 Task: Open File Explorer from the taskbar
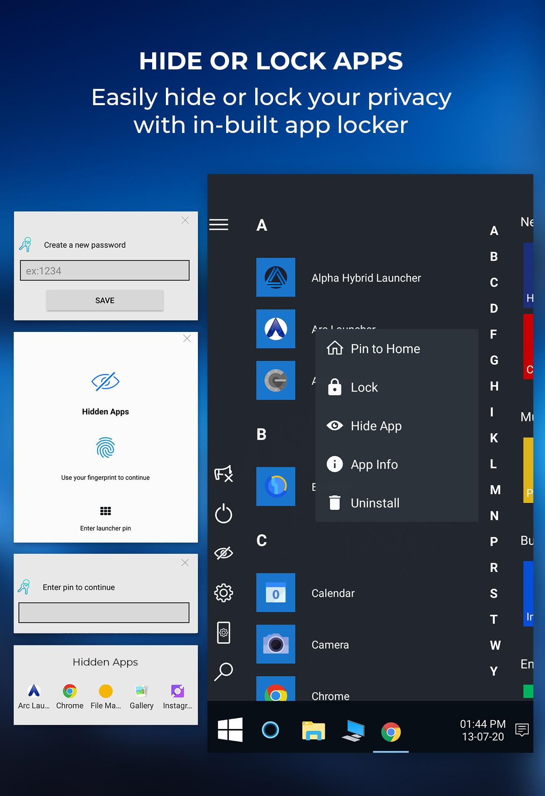313,731
